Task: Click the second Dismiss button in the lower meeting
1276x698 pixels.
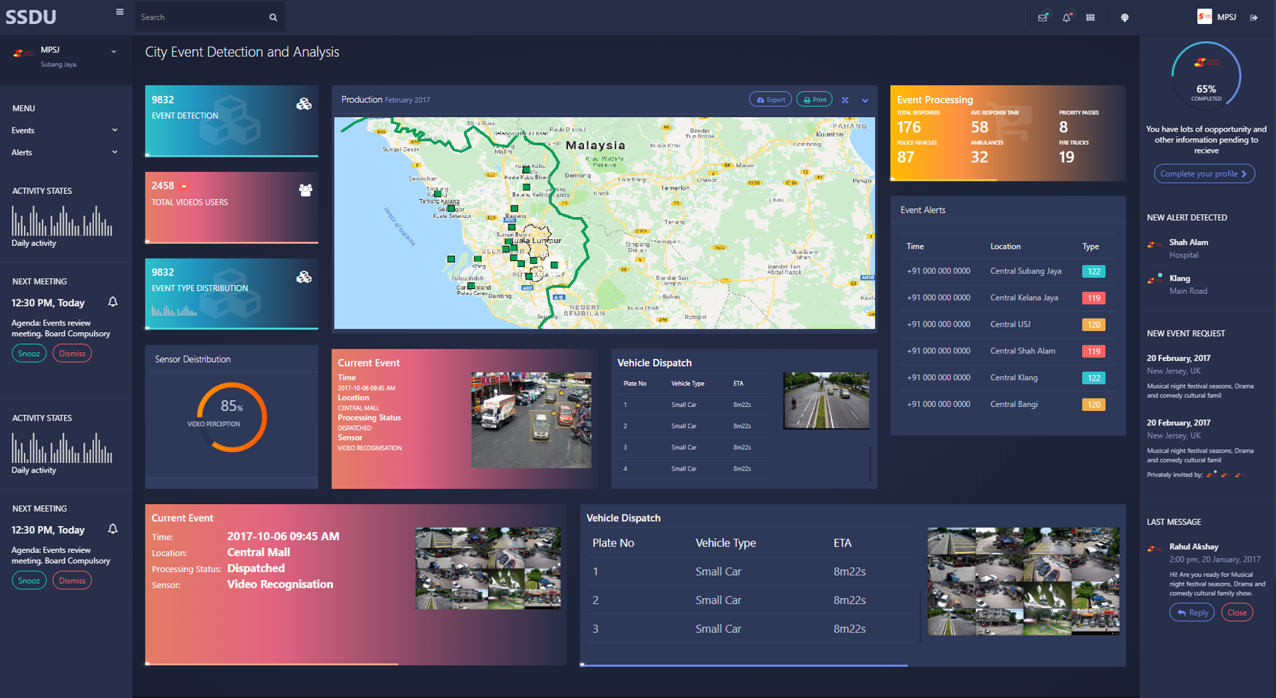Action: point(72,580)
